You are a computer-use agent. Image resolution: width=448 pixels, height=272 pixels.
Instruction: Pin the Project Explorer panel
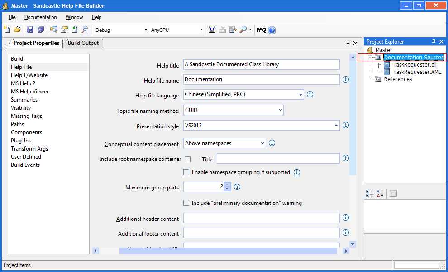(434, 42)
